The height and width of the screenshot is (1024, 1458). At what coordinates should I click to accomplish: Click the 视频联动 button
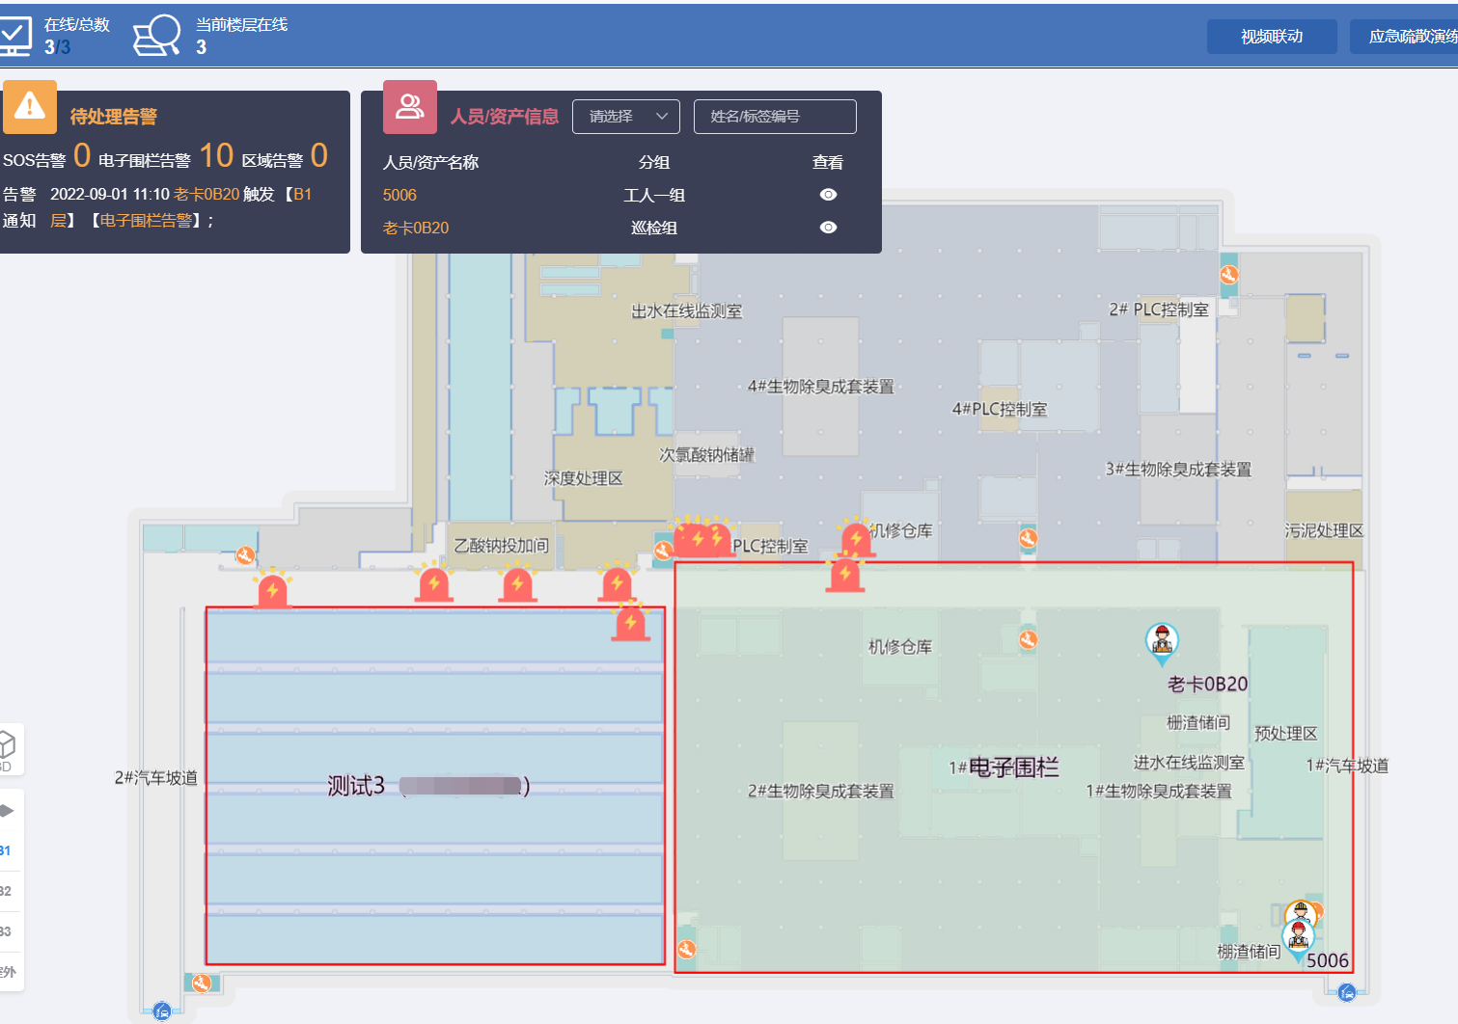(1271, 37)
